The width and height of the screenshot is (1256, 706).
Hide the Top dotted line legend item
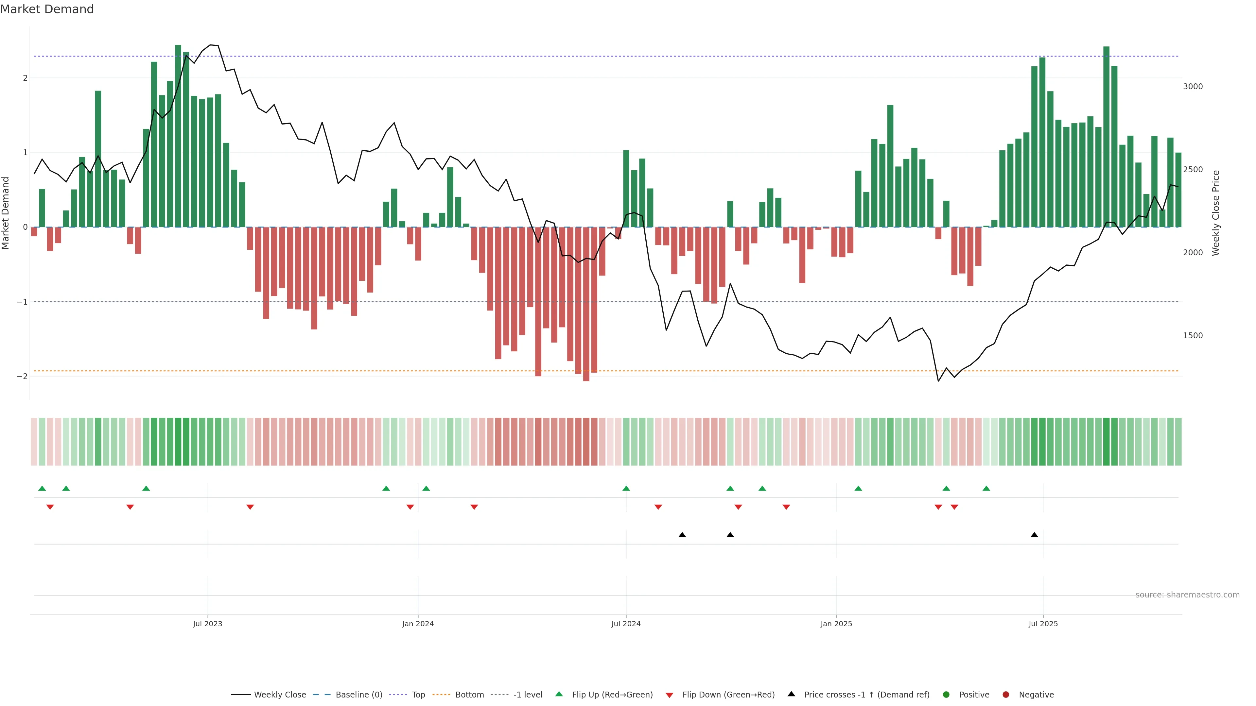(x=418, y=694)
